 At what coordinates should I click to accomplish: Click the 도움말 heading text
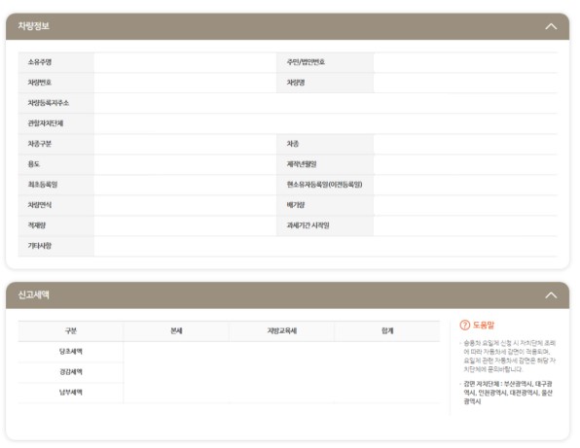point(484,325)
